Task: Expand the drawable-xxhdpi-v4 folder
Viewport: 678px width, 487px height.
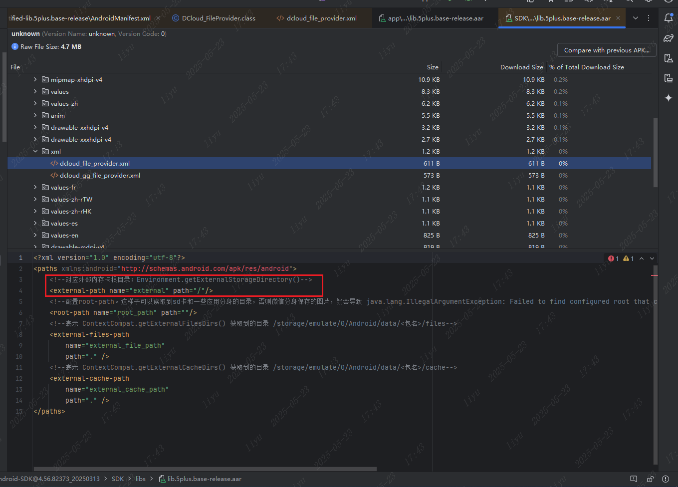Action: point(35,128)
